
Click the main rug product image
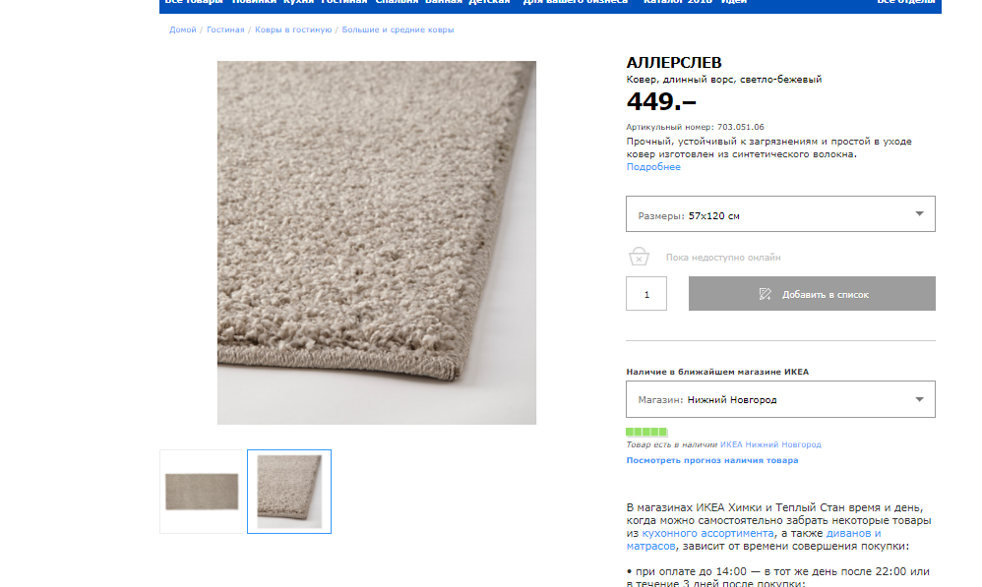point(377,243)
